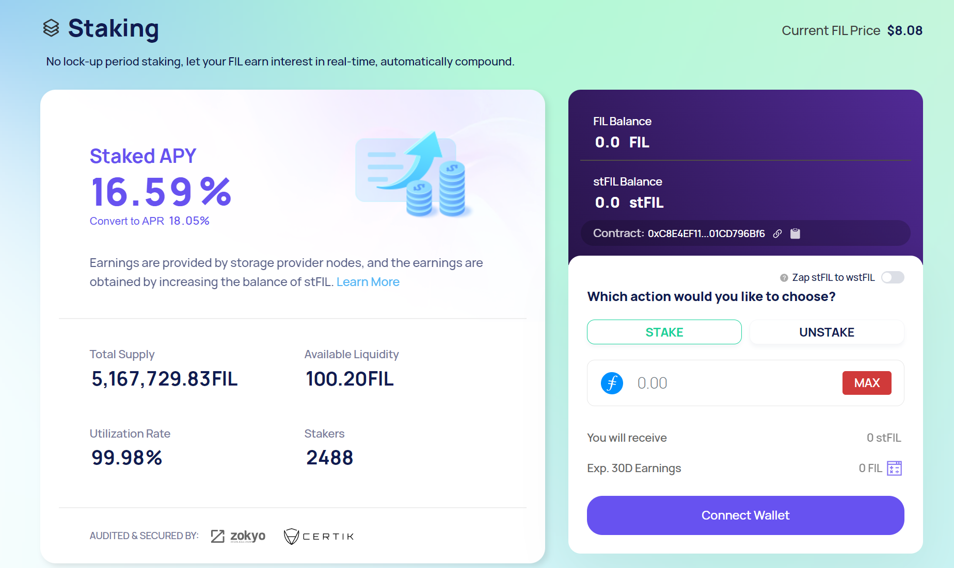Click the truncated contract address text
This screenshot has height=568, width=954.
[x=706, y=233]
